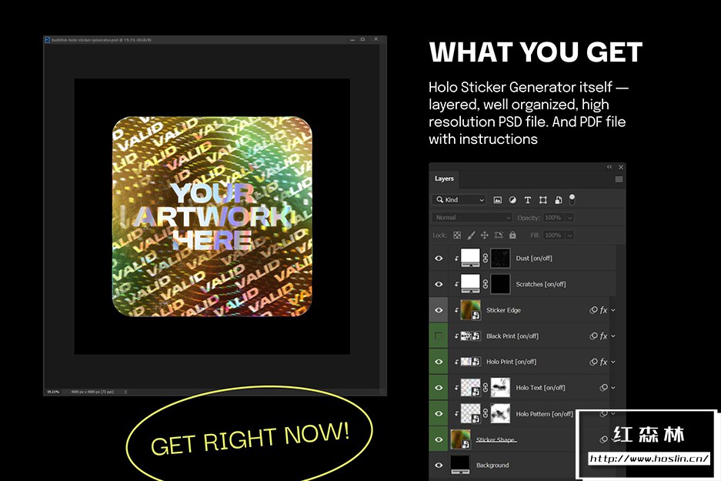Click blending options circles icon on Holo Text
Image resolution: width=721 pixels, height=481 pixels.
click(x=604, y=388)
